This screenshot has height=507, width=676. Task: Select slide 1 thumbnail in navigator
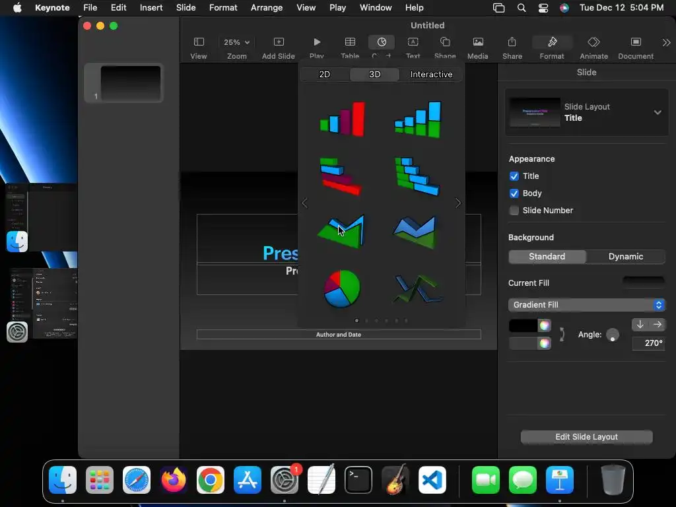click(130, 83)
